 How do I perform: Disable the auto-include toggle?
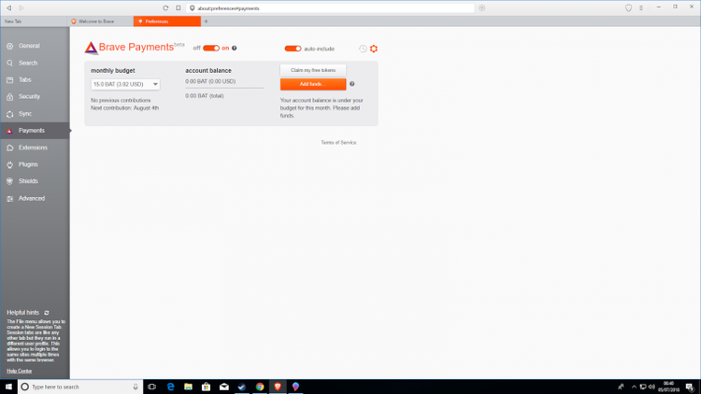(293, 48)
